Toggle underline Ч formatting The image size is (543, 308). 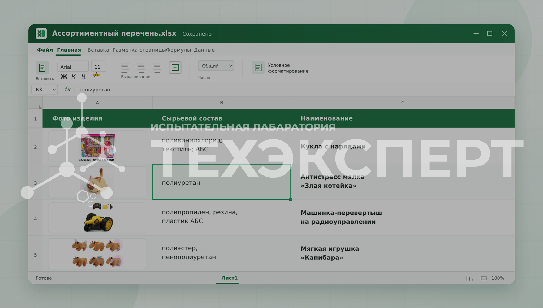(x=84, y=77)
